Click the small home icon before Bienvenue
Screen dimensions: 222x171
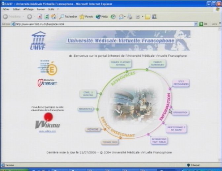tap(70, 56)
